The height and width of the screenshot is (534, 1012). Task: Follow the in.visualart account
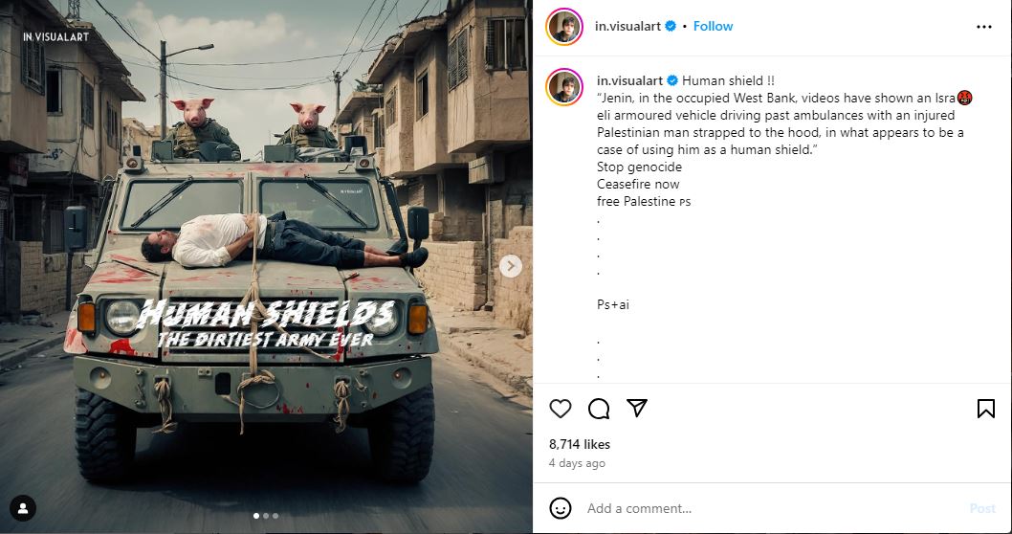coord(713,27)
